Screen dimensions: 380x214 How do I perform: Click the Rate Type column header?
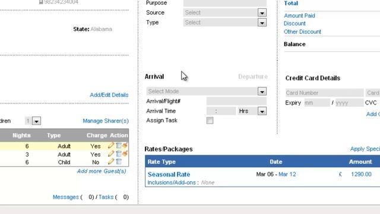[x=161, y=162]
